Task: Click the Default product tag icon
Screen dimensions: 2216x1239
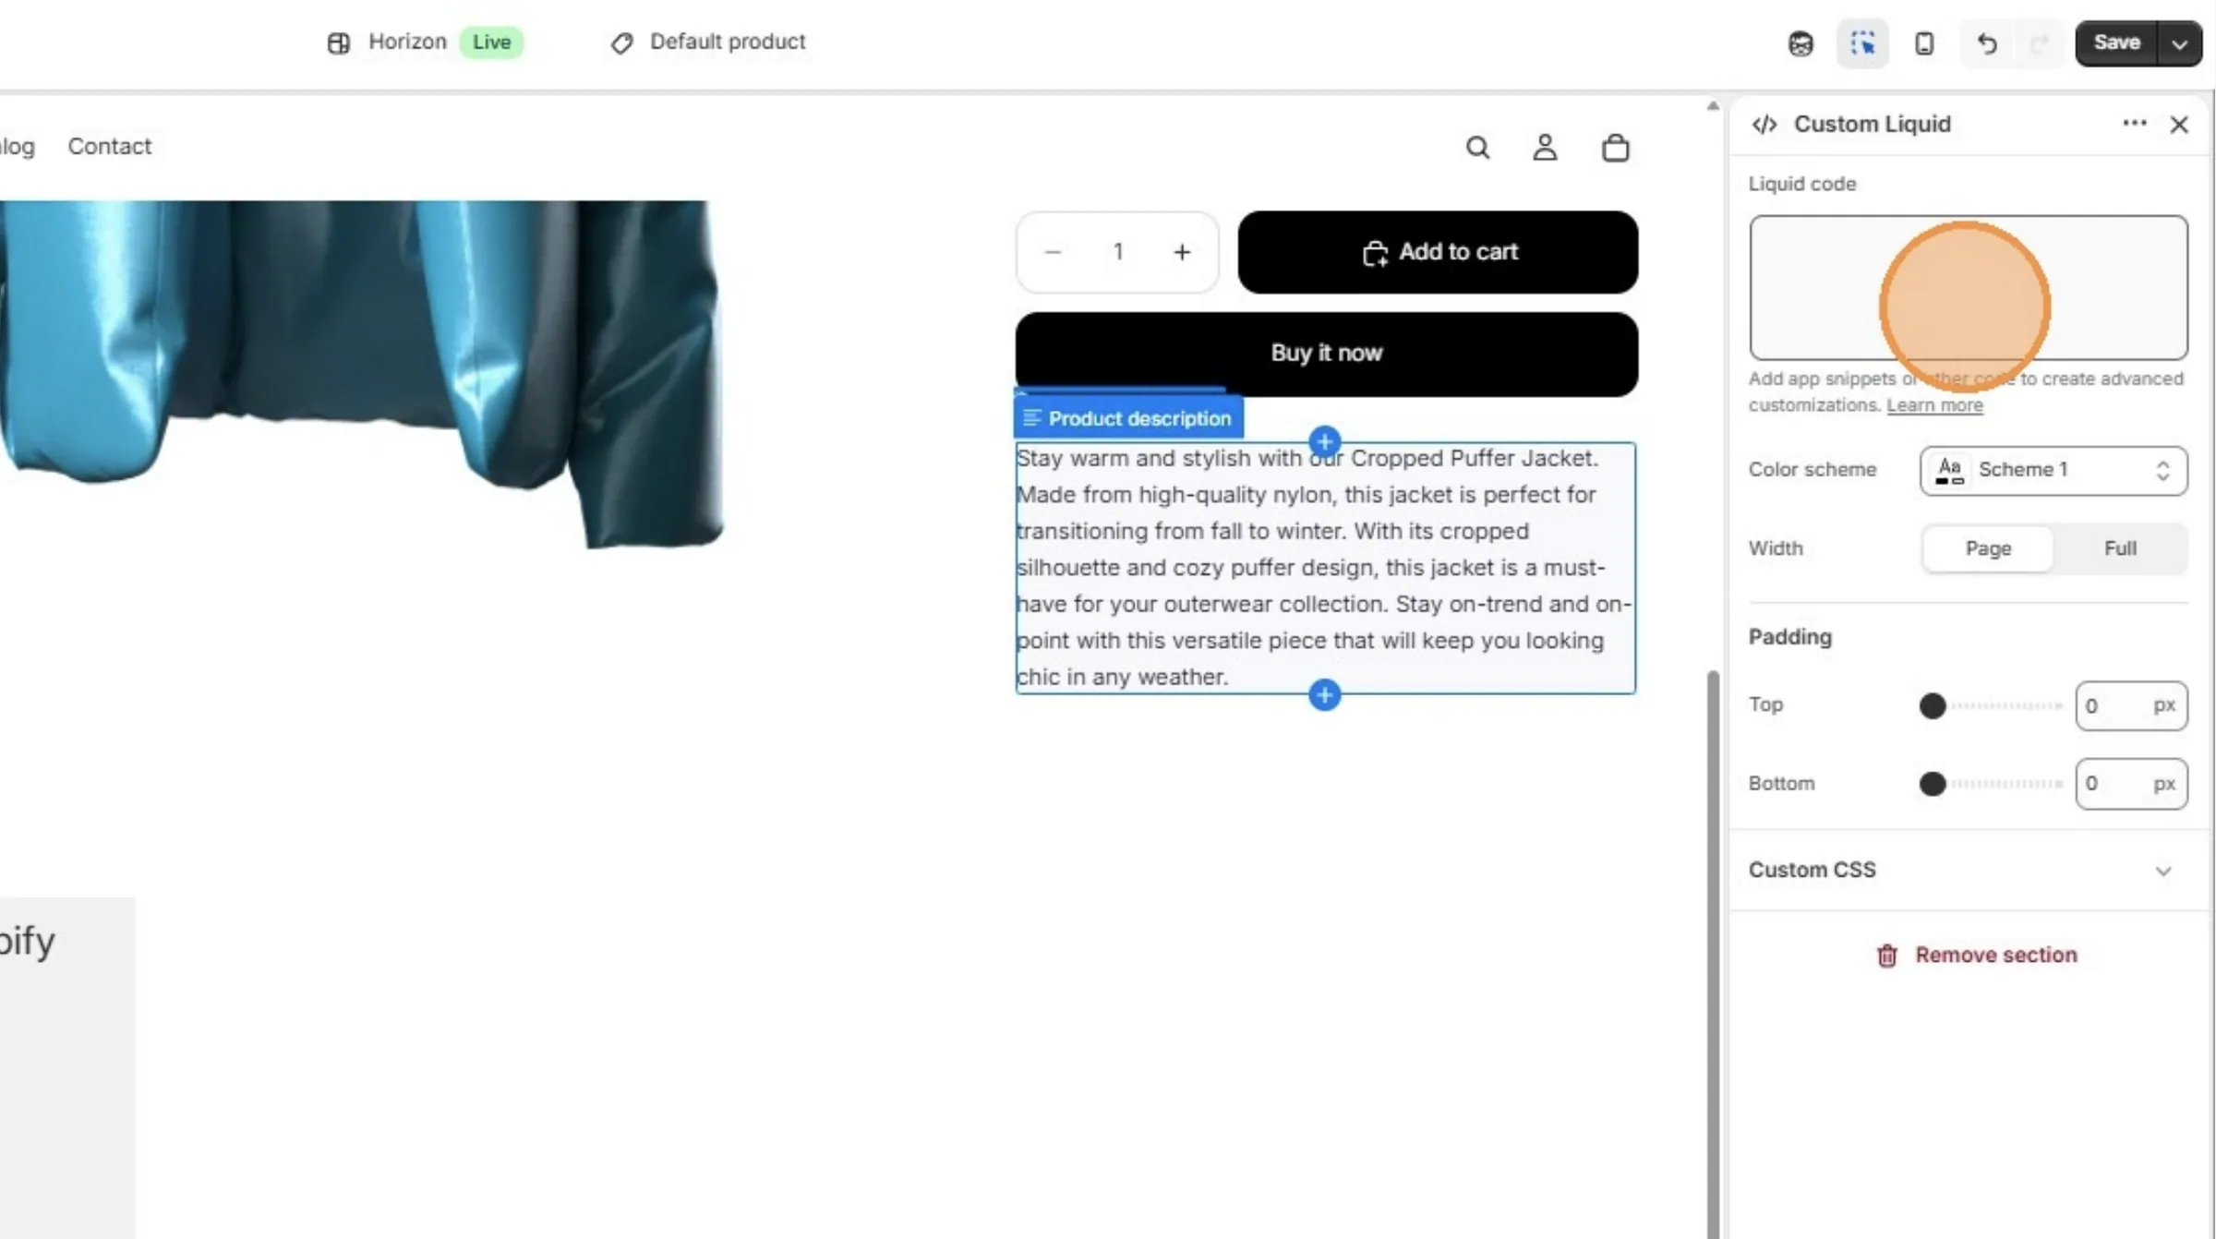Action: (x=621, y=42)
